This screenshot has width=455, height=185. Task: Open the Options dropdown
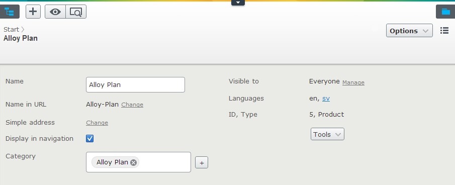coord(409,31)
